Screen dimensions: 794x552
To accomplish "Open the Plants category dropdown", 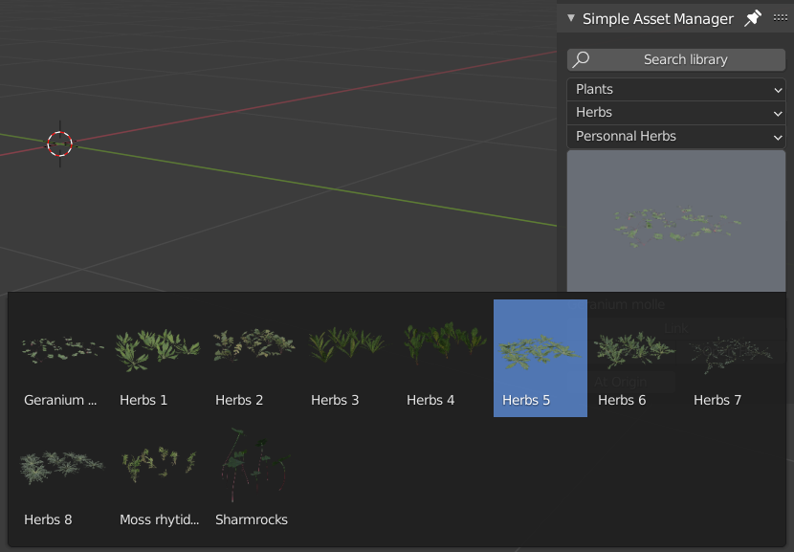I will (676, 90).
